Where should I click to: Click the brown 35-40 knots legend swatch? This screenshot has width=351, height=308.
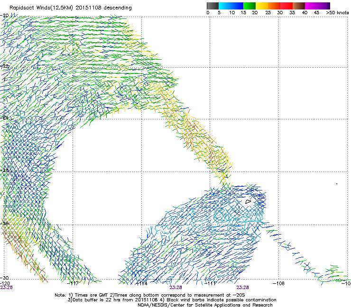(x=299, y=6)
